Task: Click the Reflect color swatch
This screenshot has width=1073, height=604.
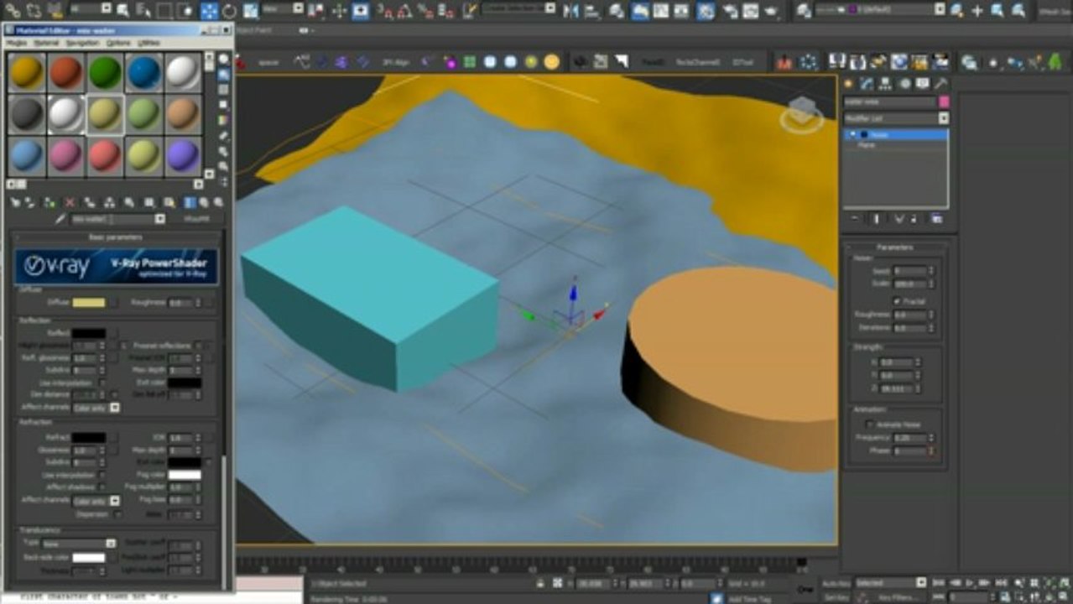Action: pyautogui.click(x=89, y=333)
